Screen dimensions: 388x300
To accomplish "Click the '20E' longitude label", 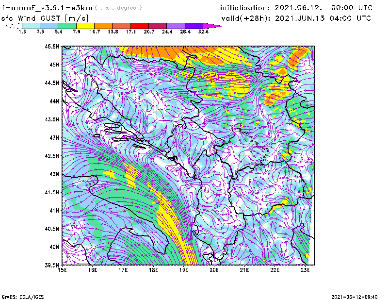I will [x=214, y=270].
